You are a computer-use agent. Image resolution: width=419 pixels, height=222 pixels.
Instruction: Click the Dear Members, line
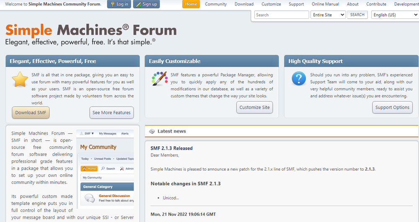click(x=165, y=155)
